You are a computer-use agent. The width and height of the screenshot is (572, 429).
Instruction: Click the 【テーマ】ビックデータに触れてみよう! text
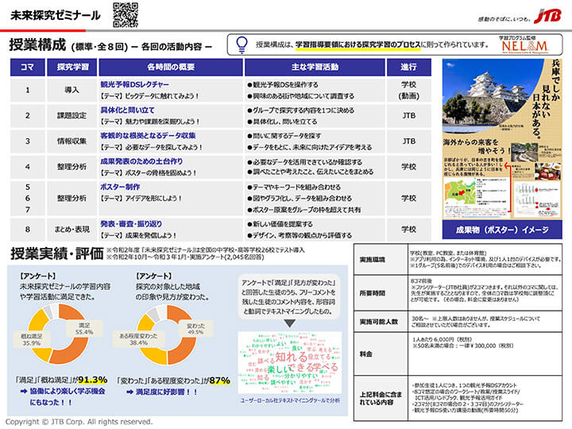[x=149, y=96]
